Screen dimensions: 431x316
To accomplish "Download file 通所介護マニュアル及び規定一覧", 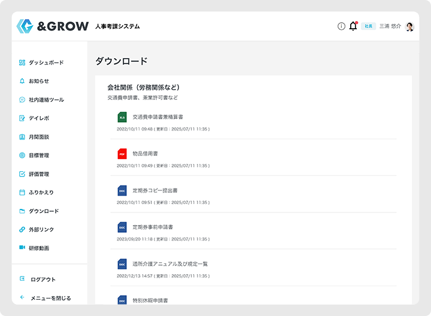I will click(x=170, y=264).
